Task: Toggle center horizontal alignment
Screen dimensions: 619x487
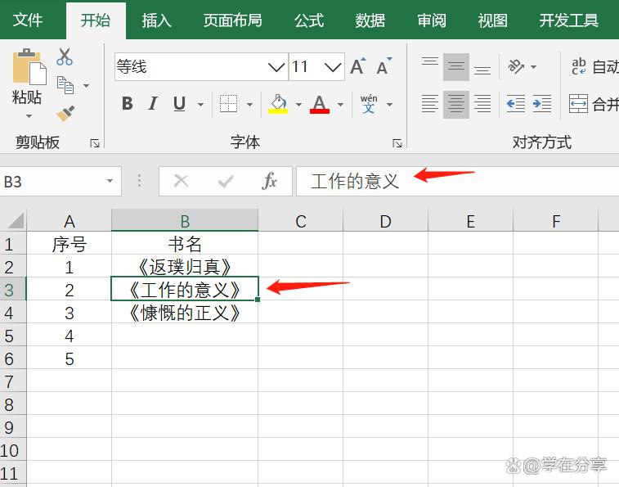Action: [x=456, y=104]
